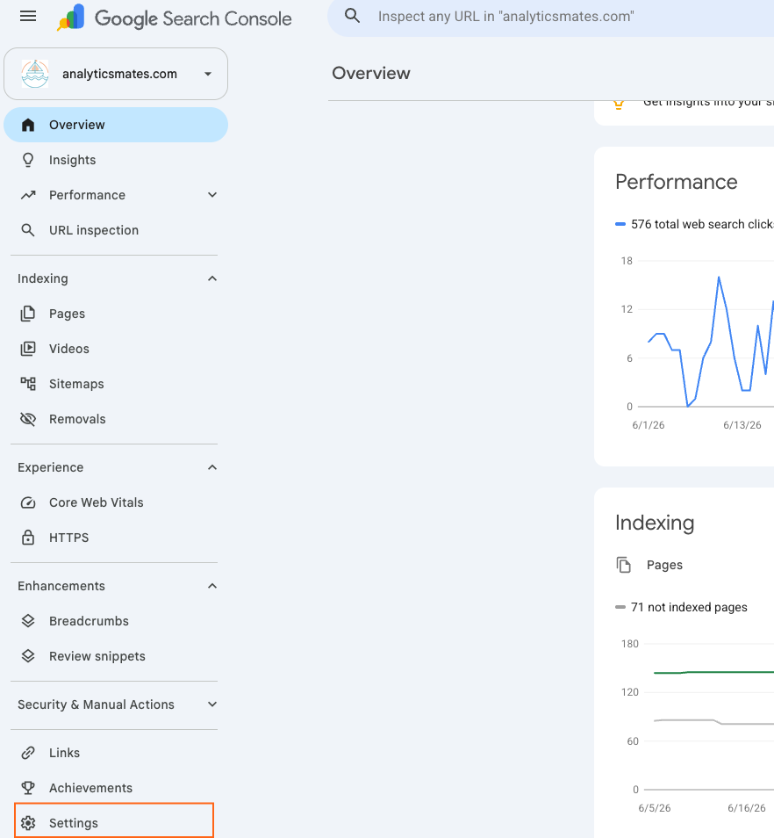The image size is (774, 838).
Task: Click the search magnifier icon in URL bar
Action: pos(352,16)
